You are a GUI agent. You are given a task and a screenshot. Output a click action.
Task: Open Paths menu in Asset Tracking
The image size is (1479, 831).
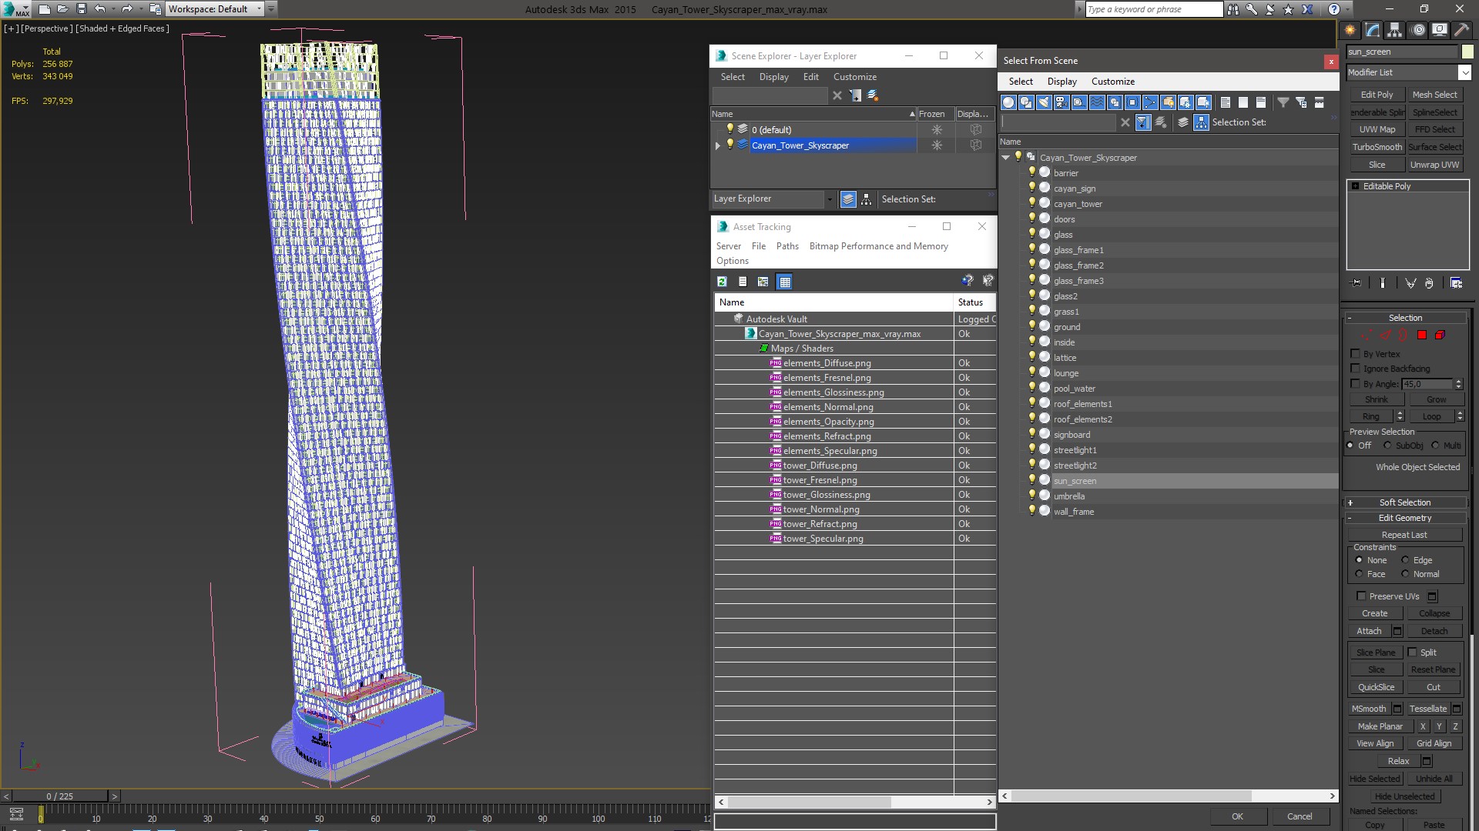coord(787,246)
